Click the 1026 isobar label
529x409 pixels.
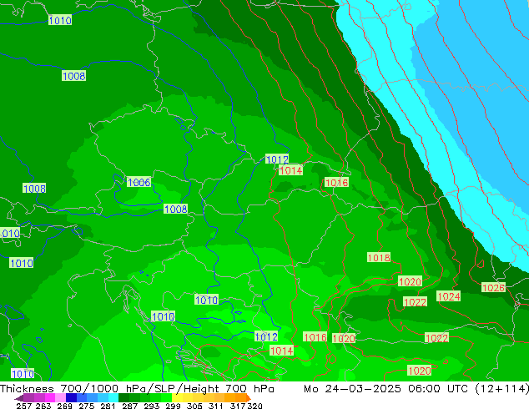click(493, 287)
